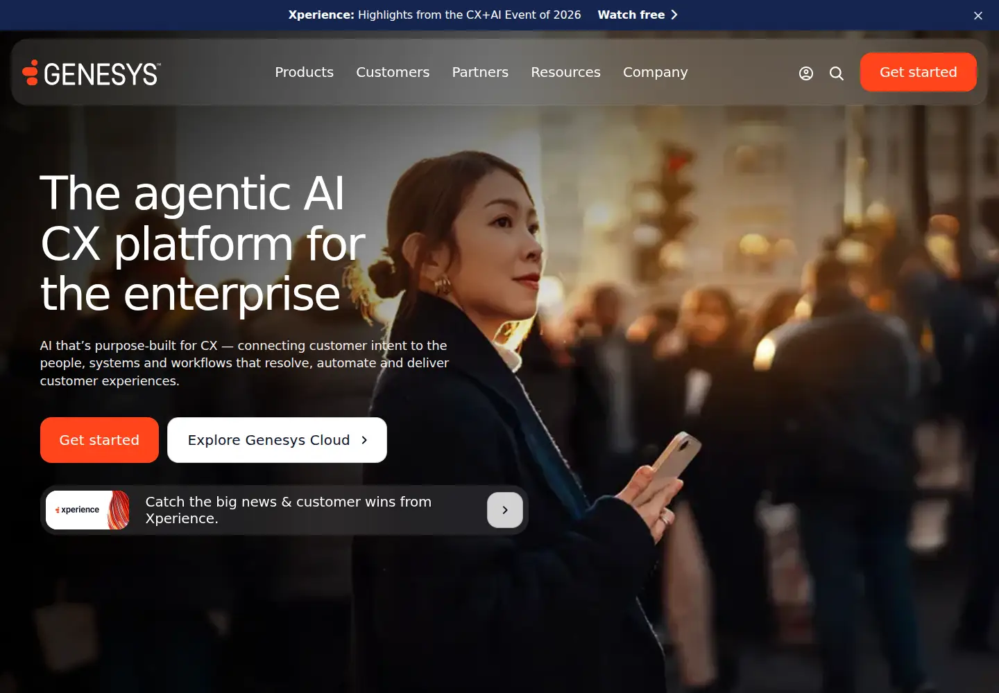Open the user account icon
The width and height of the screenshot is (999, 693).
(x=805, y=73)
